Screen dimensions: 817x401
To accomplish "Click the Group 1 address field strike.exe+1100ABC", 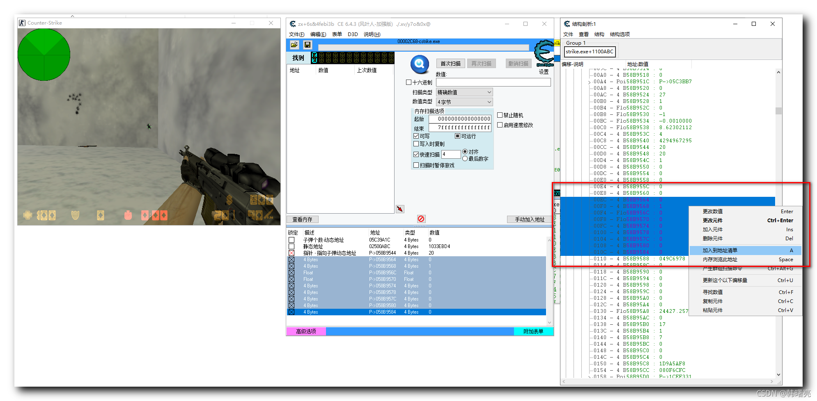I will [x=590, y=52].
